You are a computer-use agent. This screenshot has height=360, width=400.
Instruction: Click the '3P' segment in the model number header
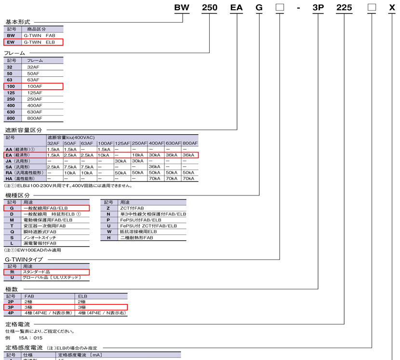[x=318, y=8]
